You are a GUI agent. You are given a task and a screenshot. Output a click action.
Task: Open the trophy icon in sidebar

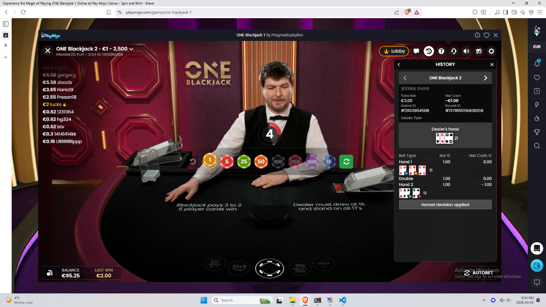click(537, 132)
